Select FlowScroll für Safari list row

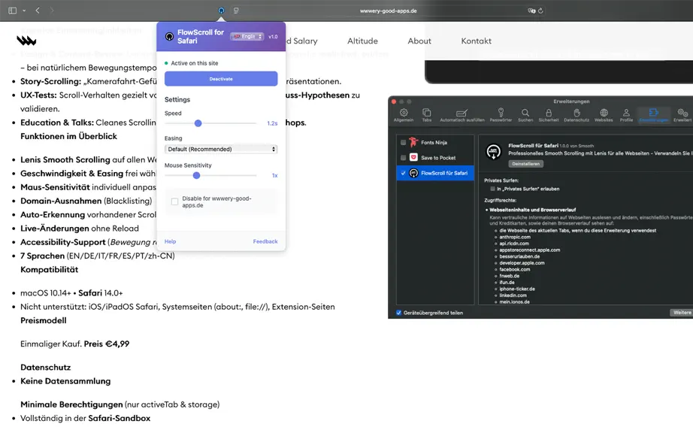point(435,173)
